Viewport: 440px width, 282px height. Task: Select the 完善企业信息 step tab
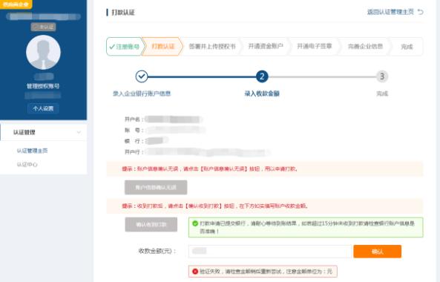[365, 47]
